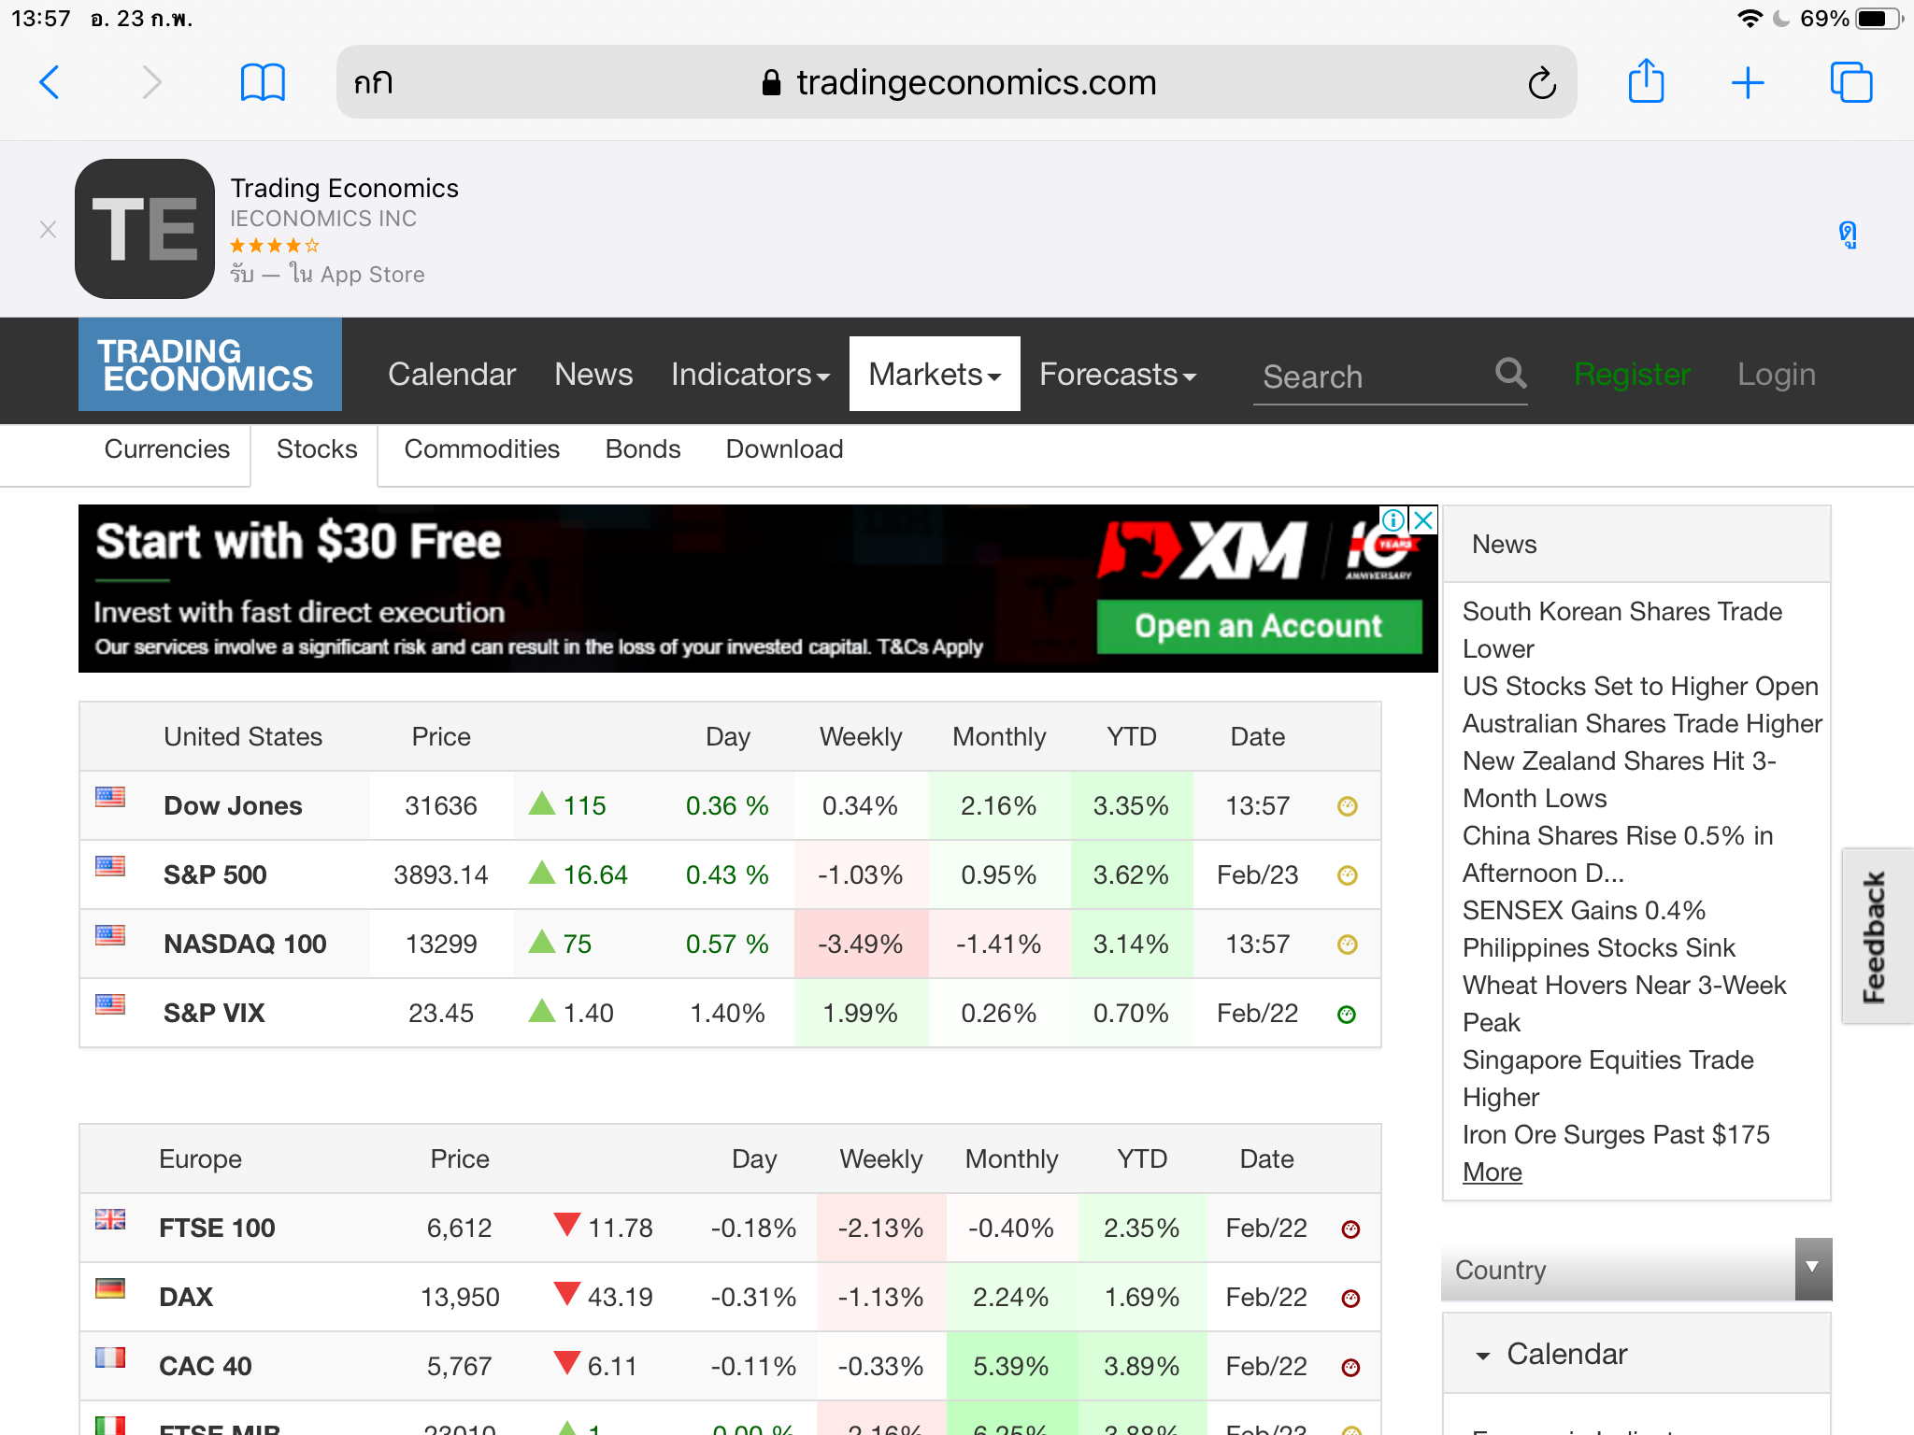Show all open tabs icon
Viewport: 1914px width, 1435px height.
pyautogui.click(x=1850, y=82)
